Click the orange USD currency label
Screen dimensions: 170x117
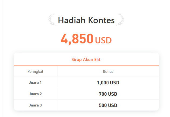click(103, 40)
